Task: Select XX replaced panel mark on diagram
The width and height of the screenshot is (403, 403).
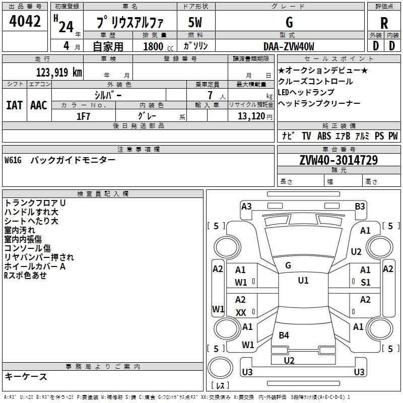Action: point(241,313)
